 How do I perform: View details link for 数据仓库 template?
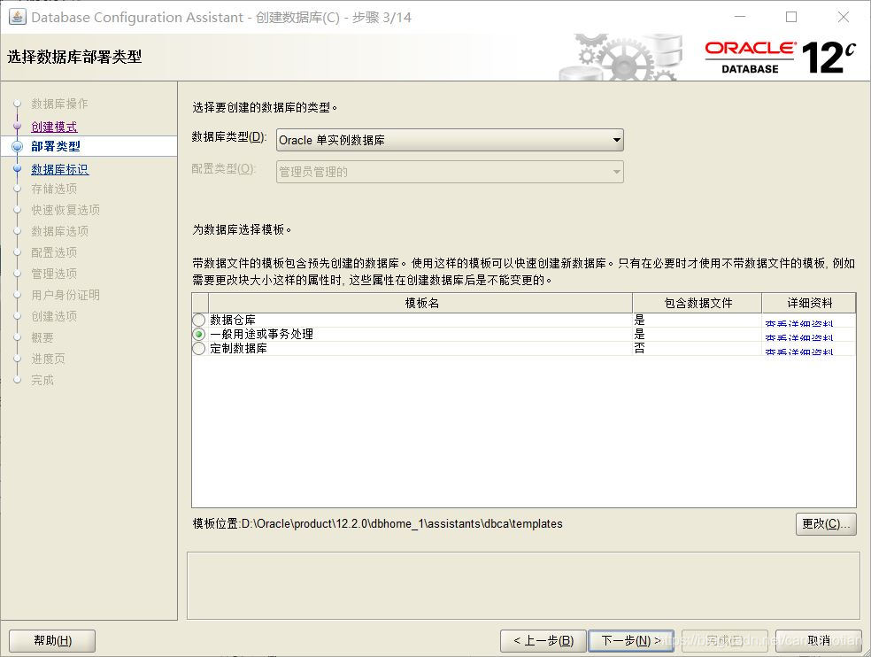798,322
